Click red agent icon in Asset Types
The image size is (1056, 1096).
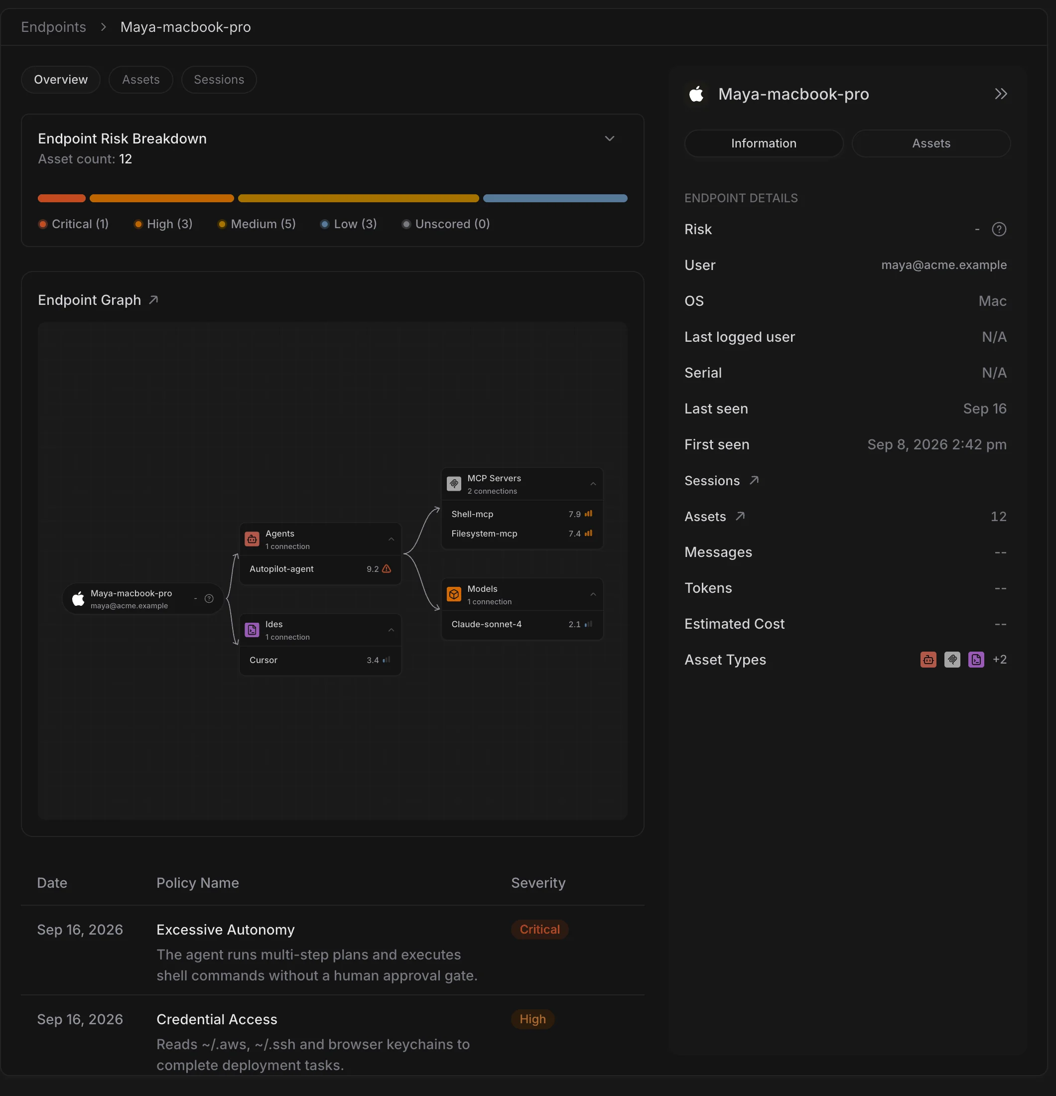pyautogui.click(x=928, y=660)
